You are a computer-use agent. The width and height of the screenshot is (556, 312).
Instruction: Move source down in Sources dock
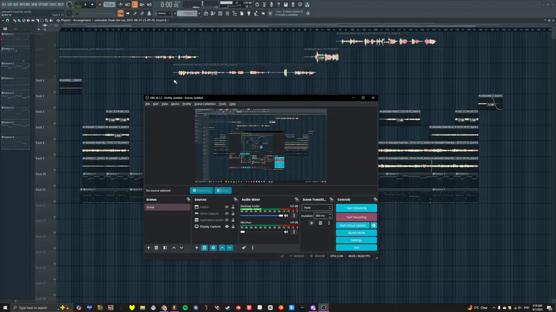[x=230, y=248]
